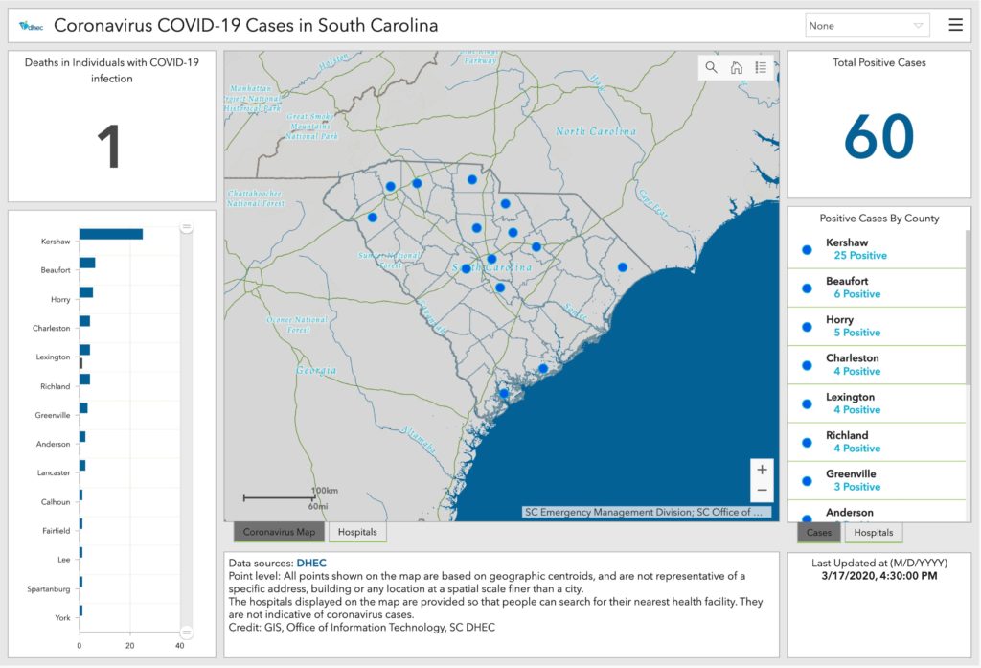Click the chart's bottom range slider handle
The image size is (981, 668).
(x=187, y=632)
